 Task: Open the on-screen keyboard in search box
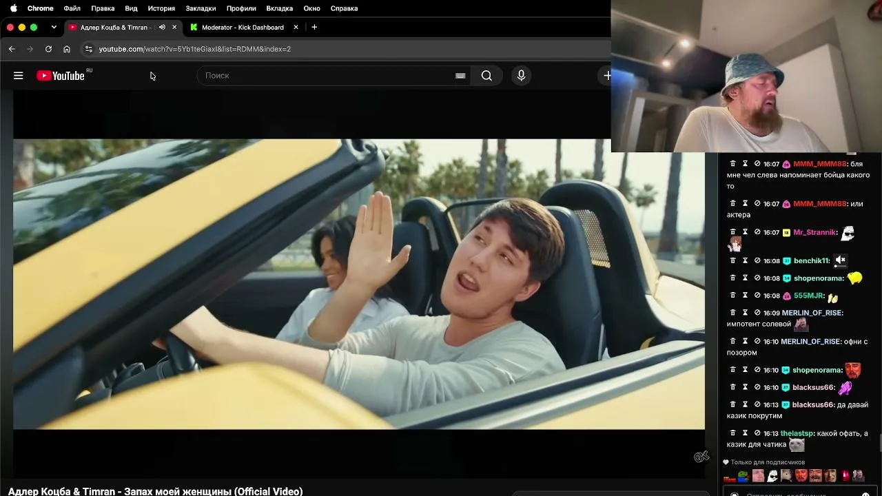460,76
